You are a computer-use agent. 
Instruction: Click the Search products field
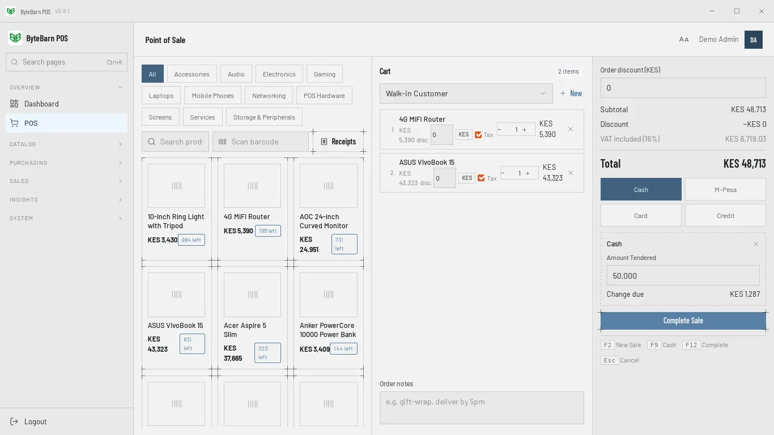click(175, 142)
